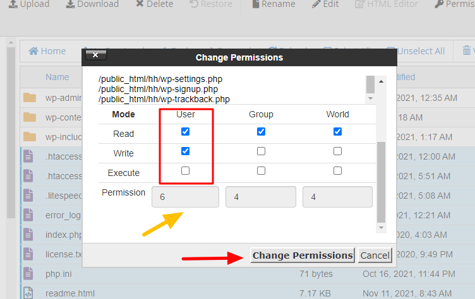Screen dimensions: 475x299
Task: Select the 7.17 KB size cell
Action: click(315, 293)
